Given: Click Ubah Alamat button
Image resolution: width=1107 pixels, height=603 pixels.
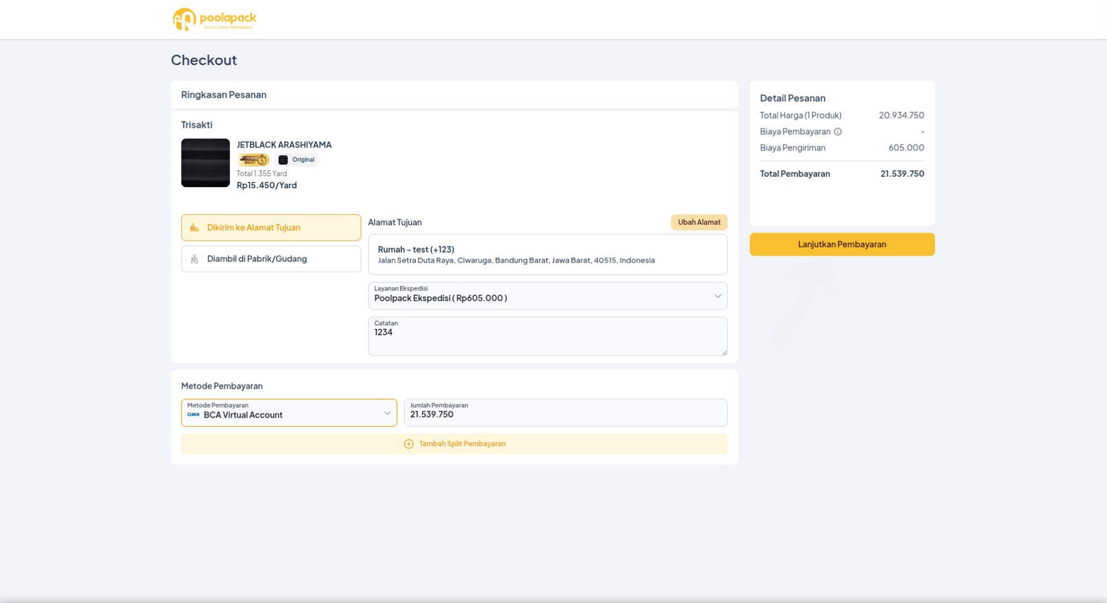Looking at the screenshot, I should tap(699, 222).
